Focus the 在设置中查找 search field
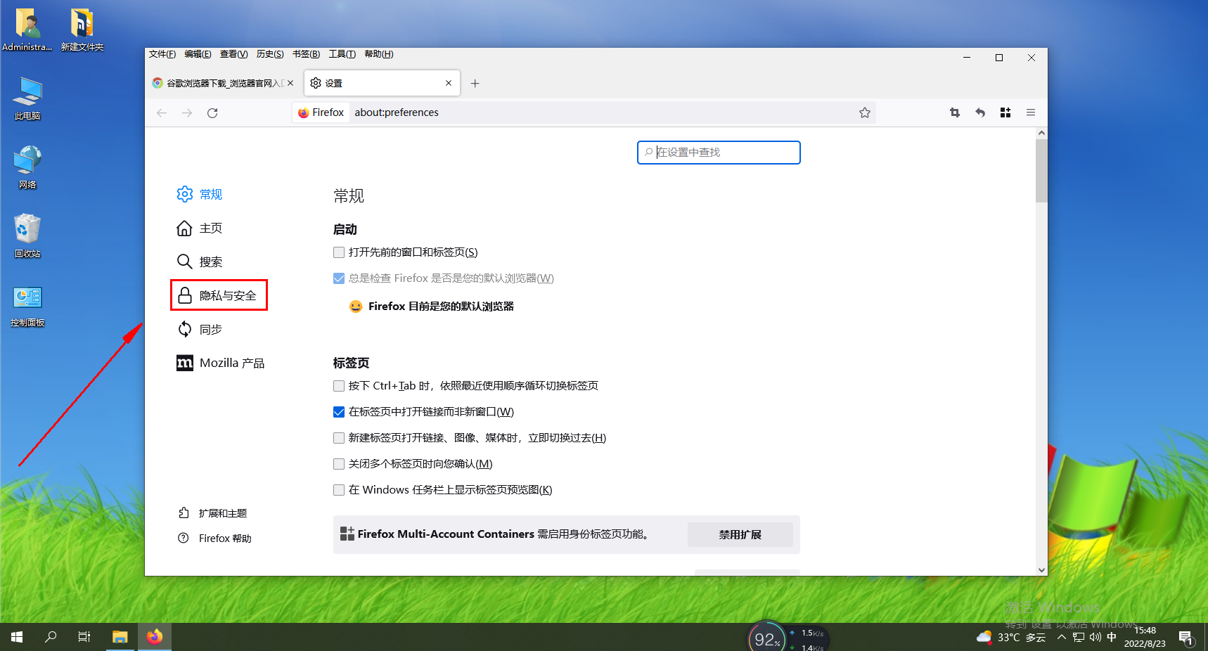 click(x=719, y=153)
